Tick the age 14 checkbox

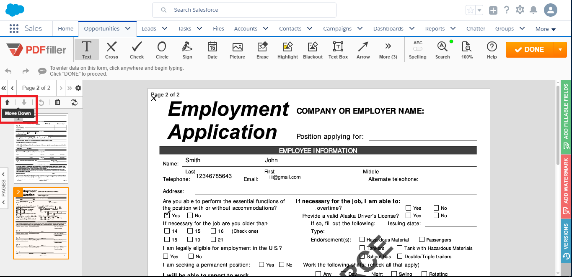click(x=167, y=231)
